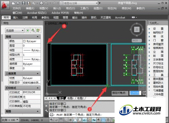Toggle Transparency display in status bar
The image size is (169, 123).
(x=103, y=120)
